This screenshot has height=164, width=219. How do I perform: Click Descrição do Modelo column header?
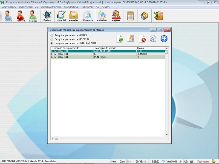click(x=115, y=48)
